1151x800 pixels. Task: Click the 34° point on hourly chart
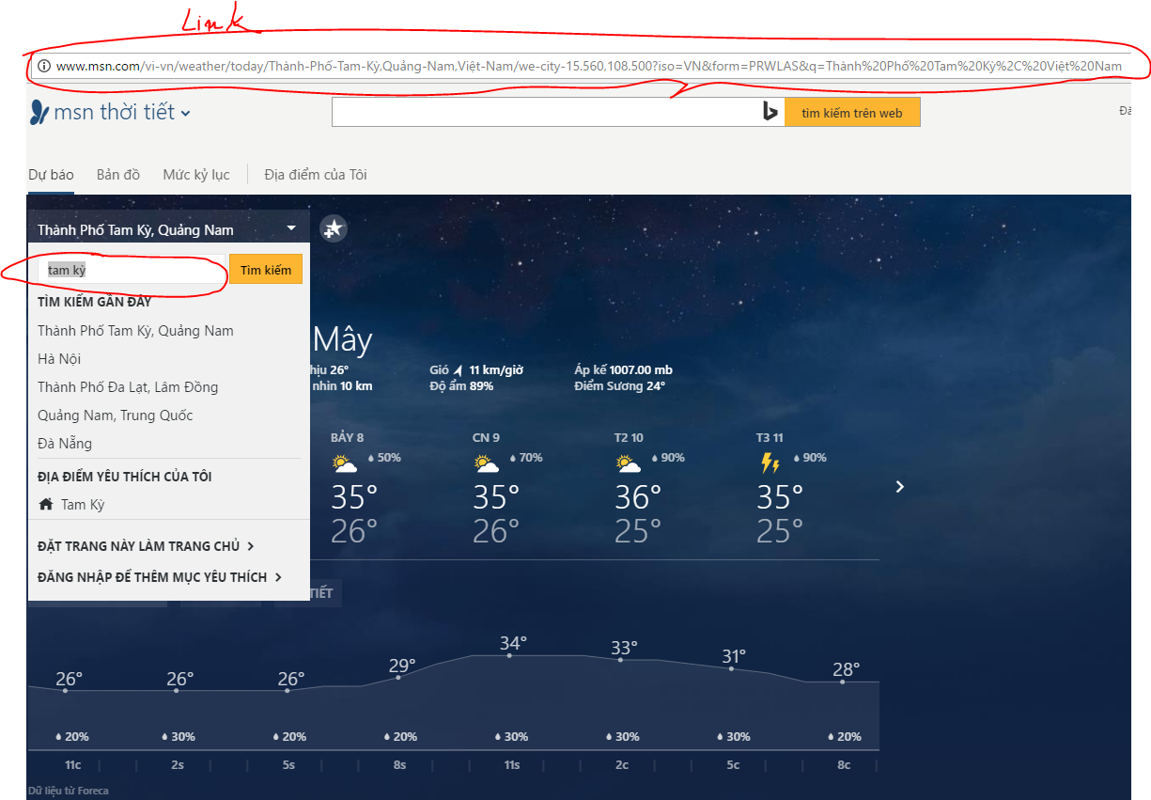coord(510,655)
